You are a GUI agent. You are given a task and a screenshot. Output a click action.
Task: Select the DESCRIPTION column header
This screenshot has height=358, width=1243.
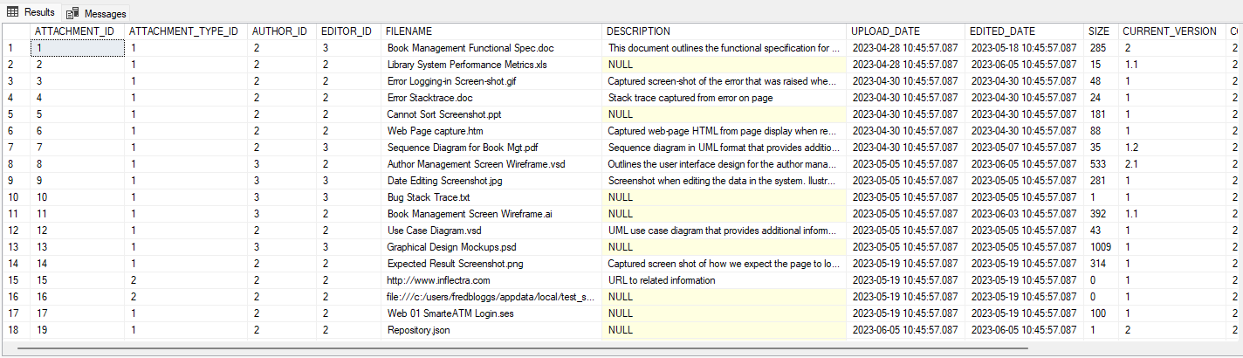[638, 31]
